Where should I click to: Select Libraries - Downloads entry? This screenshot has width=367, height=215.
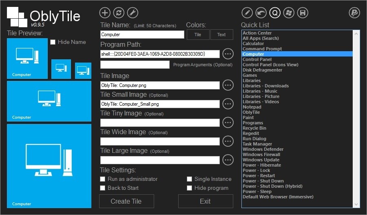tap(265, 86)
